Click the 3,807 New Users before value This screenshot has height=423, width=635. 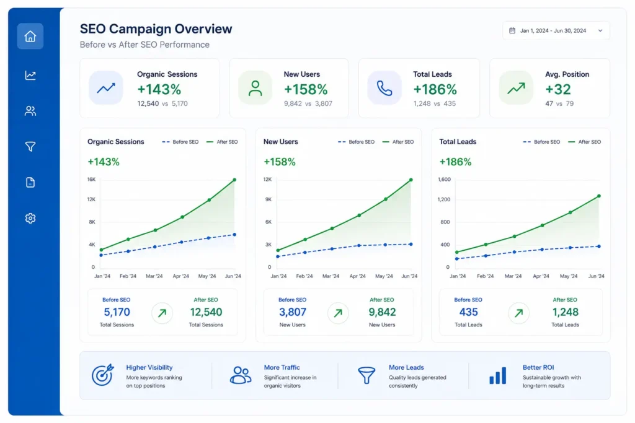point(293,312)
